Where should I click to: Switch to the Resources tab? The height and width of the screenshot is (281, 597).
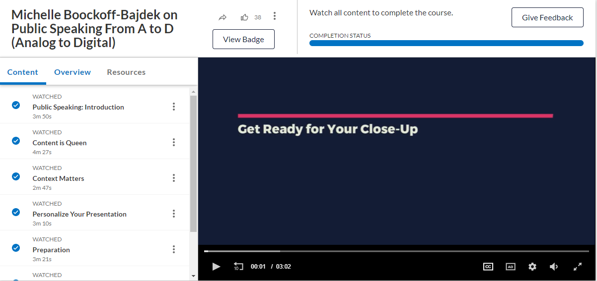click(x=126, y=72)
